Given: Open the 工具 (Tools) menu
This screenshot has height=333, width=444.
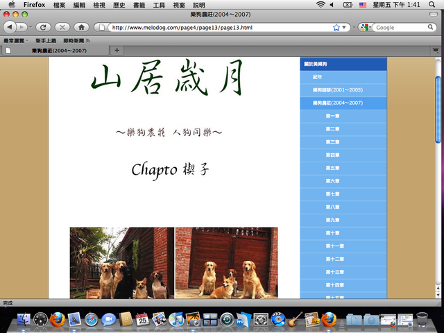Looking at the screenshot, I should [x=159, y=5].
